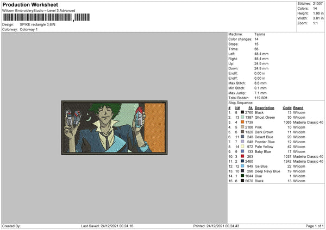
Task: Click the 'Code' column header
Action: 287,108
